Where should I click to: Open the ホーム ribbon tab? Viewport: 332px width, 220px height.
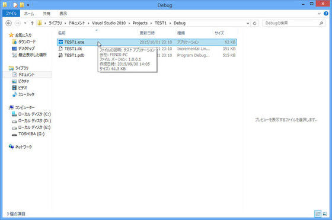pos(29,14)
